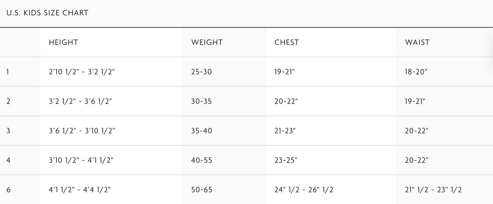Click the WAIST column header

417,42
